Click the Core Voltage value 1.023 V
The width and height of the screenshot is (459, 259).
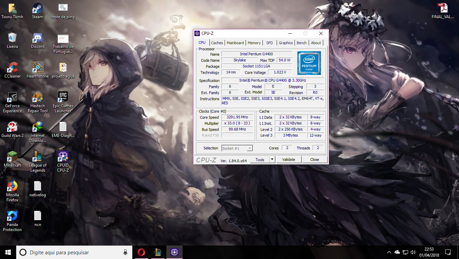pyautogui.click(x=280, y=72)
